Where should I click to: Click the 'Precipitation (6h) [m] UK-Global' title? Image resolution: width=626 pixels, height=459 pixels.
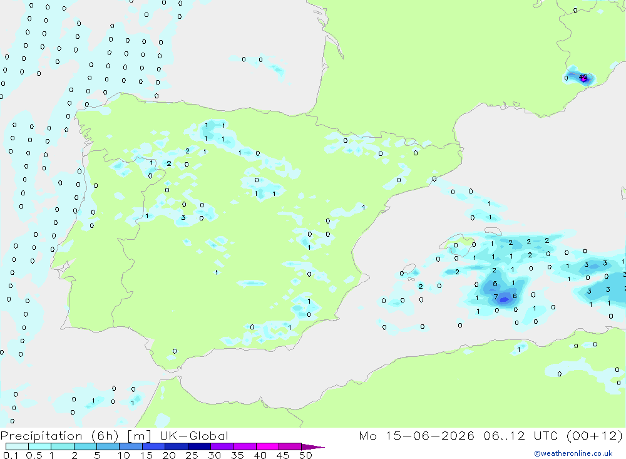pyautogui.click(x=114, y=436)
